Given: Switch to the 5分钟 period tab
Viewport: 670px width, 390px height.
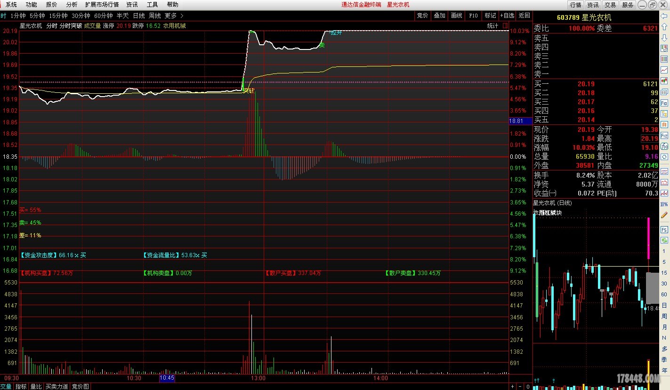Looking at the screenshot, I should (37, 16).
